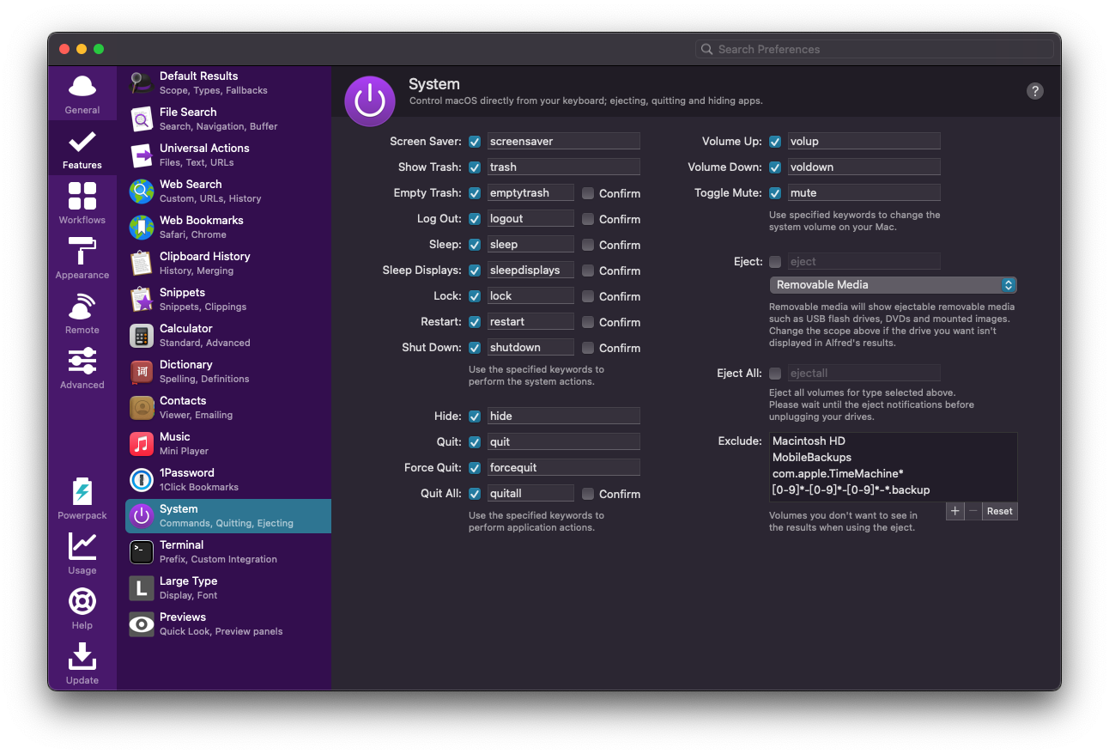
Task: Open the Workflows grid icon
Action: [82, 196]
